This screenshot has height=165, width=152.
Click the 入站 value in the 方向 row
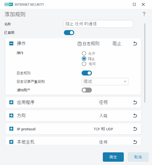coord(103,116)
